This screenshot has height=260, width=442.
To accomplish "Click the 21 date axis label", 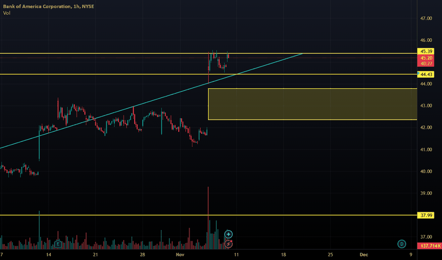I will pyautogui.click(x=95, y=255).
